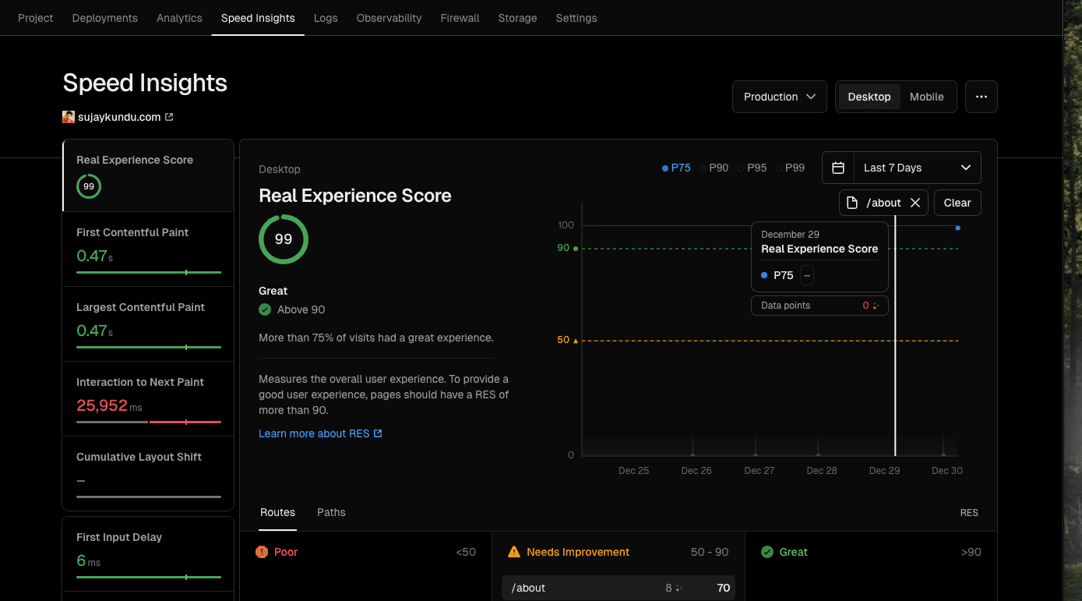Switch to the Paths tab
The width and height of the screenshot is (1082, 601).
click(x=331, y=512)
